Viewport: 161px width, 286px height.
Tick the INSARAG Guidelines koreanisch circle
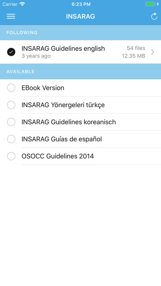click(11, 122)
